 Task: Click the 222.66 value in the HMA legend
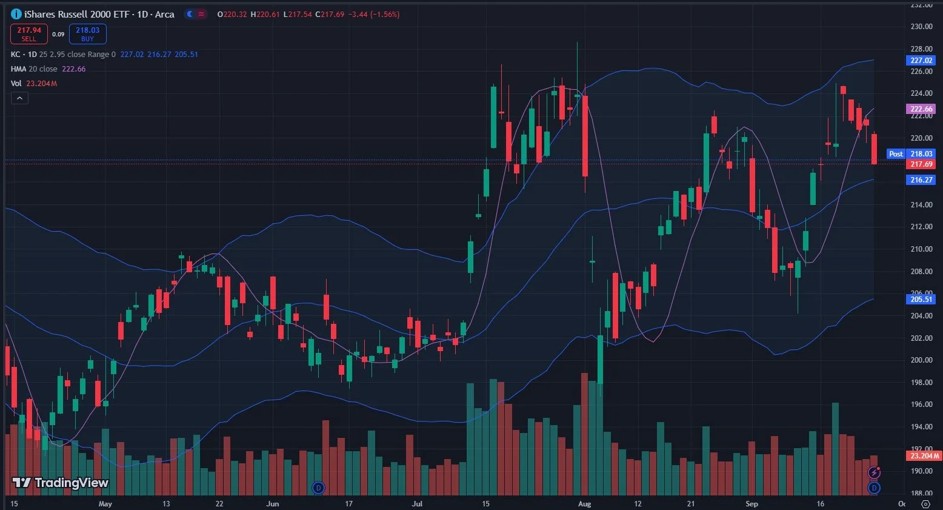pyautogui.click(x=73, y=69)
